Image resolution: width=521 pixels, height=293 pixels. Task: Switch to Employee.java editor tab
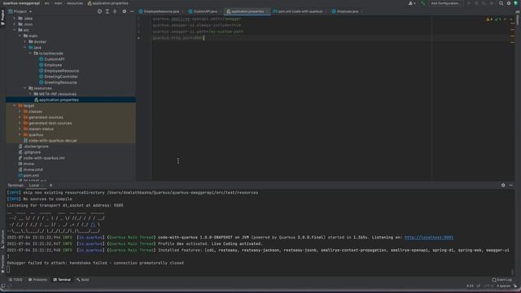pos(347,11)
